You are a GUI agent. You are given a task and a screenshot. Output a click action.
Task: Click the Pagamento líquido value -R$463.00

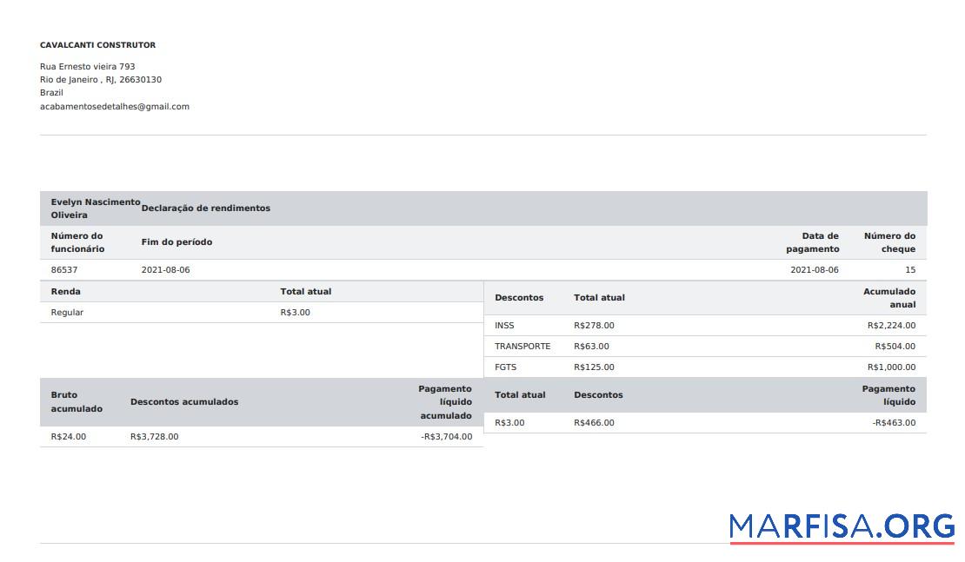[x=893, y=422]
